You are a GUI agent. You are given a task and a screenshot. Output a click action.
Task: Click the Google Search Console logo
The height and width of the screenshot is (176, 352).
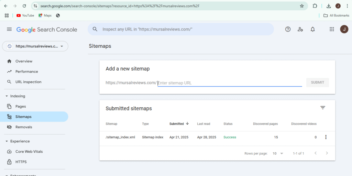(x=47, y=30)
